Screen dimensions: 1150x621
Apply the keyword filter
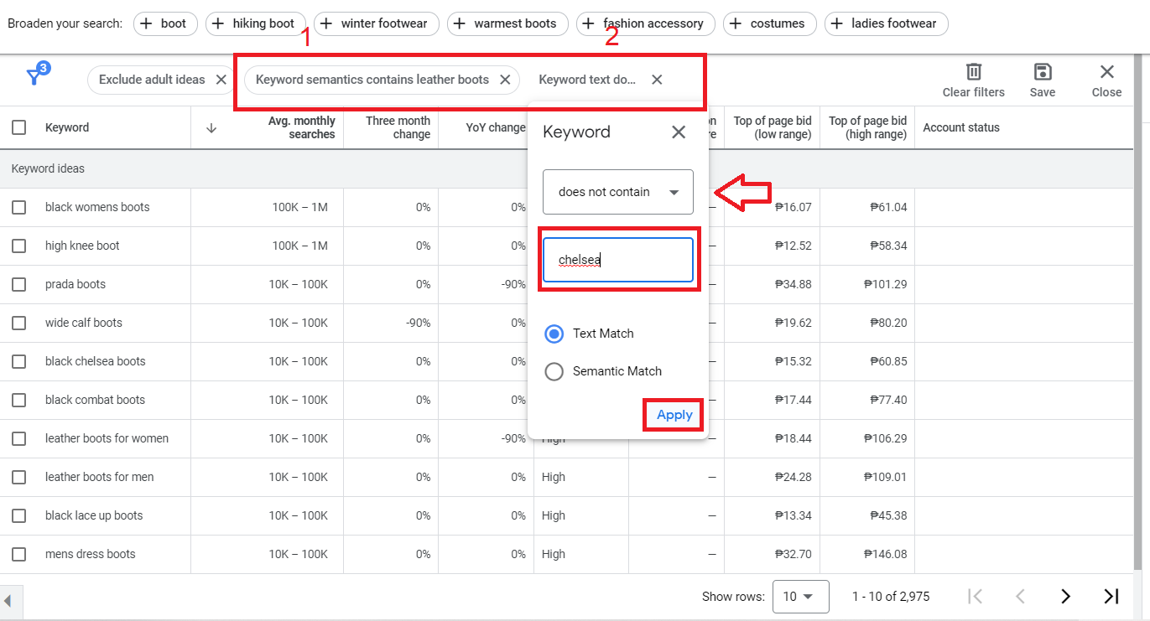(674, 415)
